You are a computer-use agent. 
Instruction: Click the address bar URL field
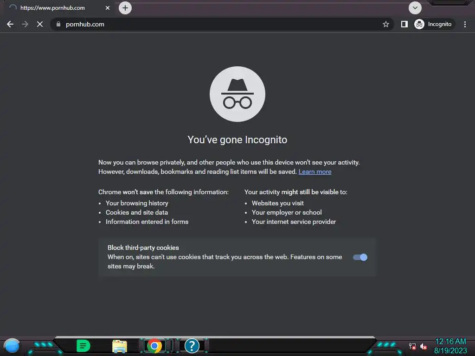click(x=221, y=24)
